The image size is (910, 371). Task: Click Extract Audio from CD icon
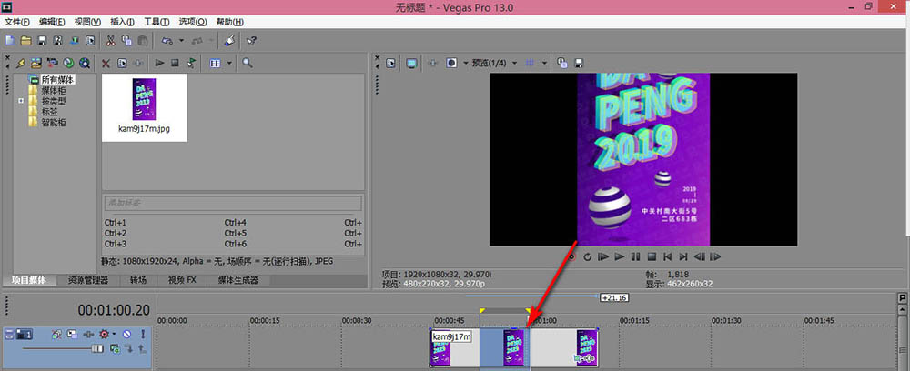pyautogui.click(x=68, y=63)
